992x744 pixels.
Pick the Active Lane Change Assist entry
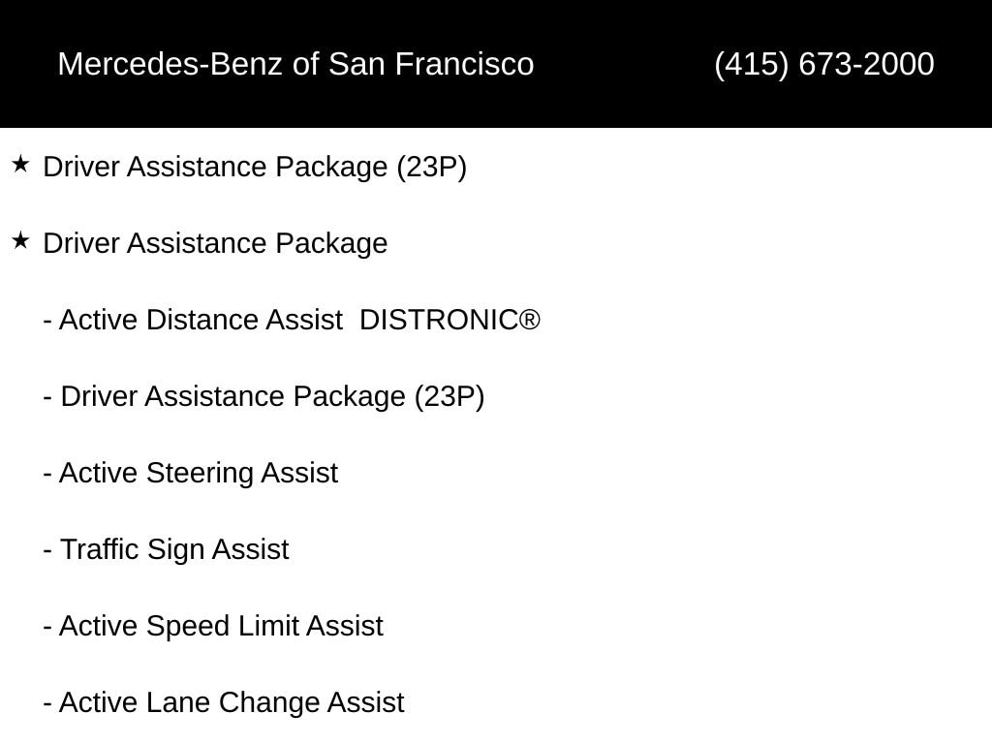click(224, 703)
